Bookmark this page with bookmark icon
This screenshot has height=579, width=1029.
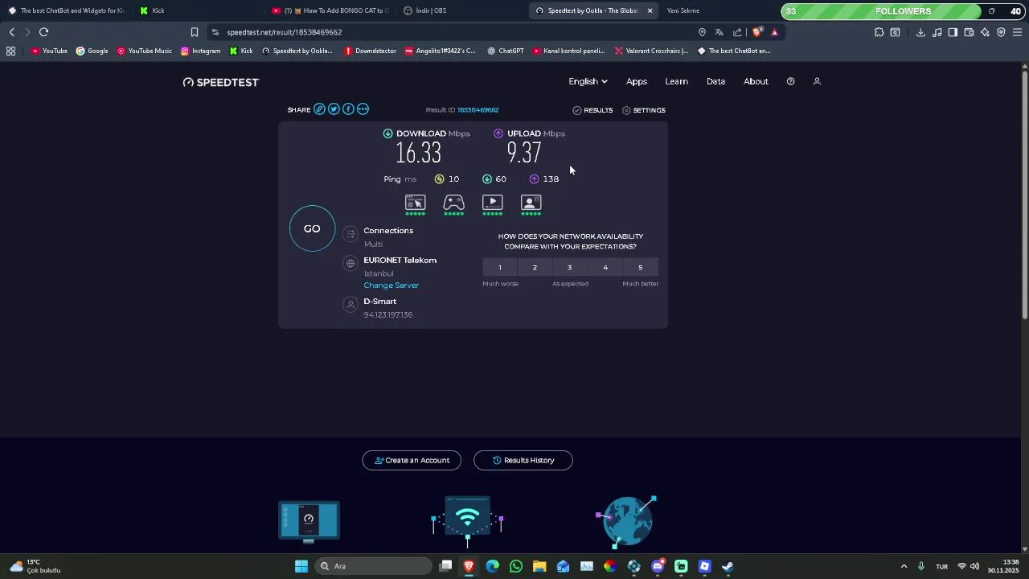(x=195, y=32)
